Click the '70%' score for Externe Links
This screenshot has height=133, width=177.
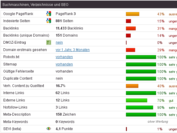[x=161, y=101]
